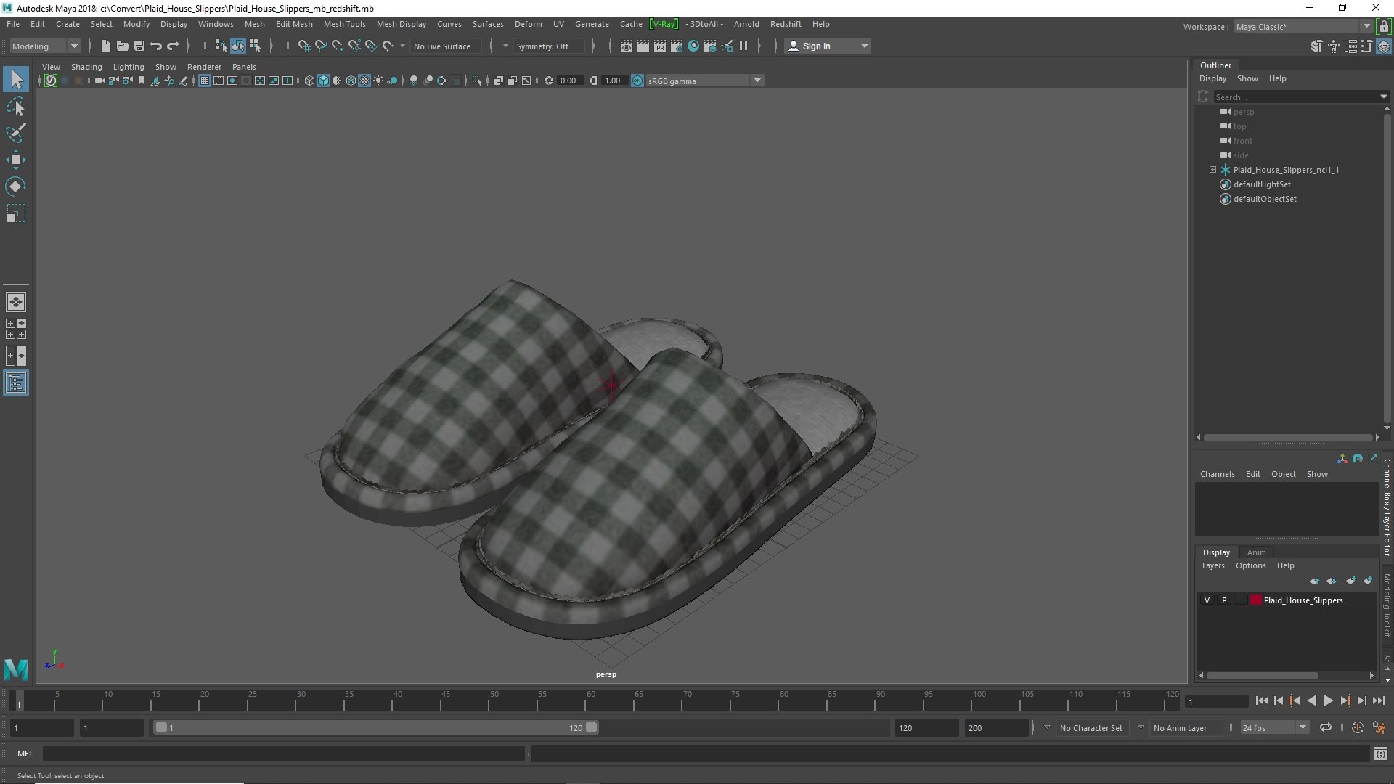Image resolution: width=1394 pixels, height=784 pixels.
Task: Open the Workspace Maya Classic dropdown
Action: [x=1303, y=26]
